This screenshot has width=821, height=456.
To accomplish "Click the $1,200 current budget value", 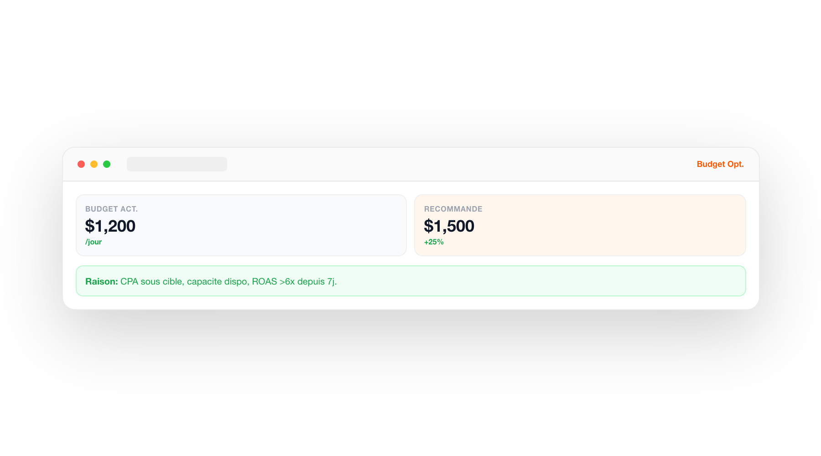I will click(x=110, y=226).
